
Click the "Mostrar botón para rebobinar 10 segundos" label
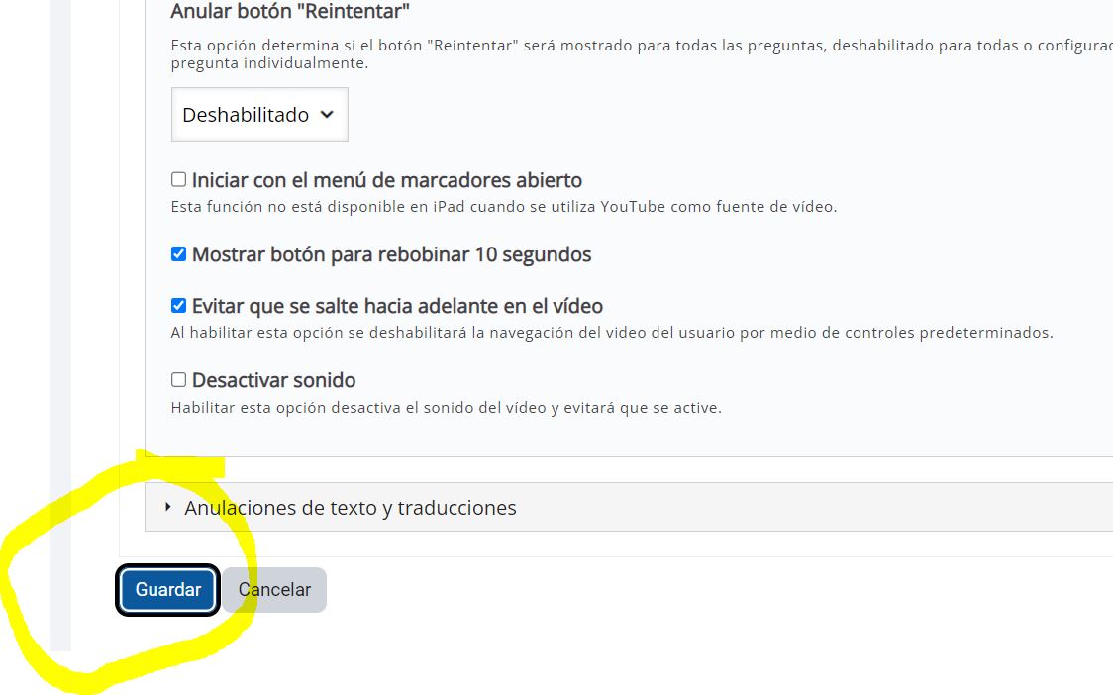(x=392, y=254)
